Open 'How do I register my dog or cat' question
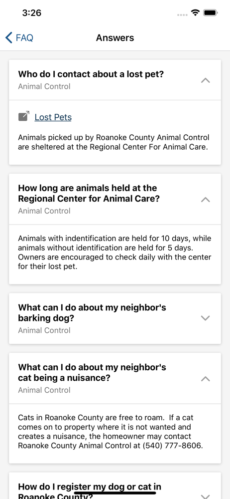This screenshot has width=230, height=499. 90,491
